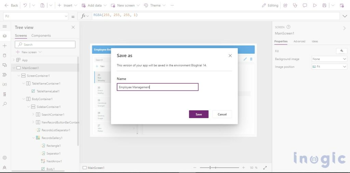Click the Back arrow button

[x=11, y=5]
